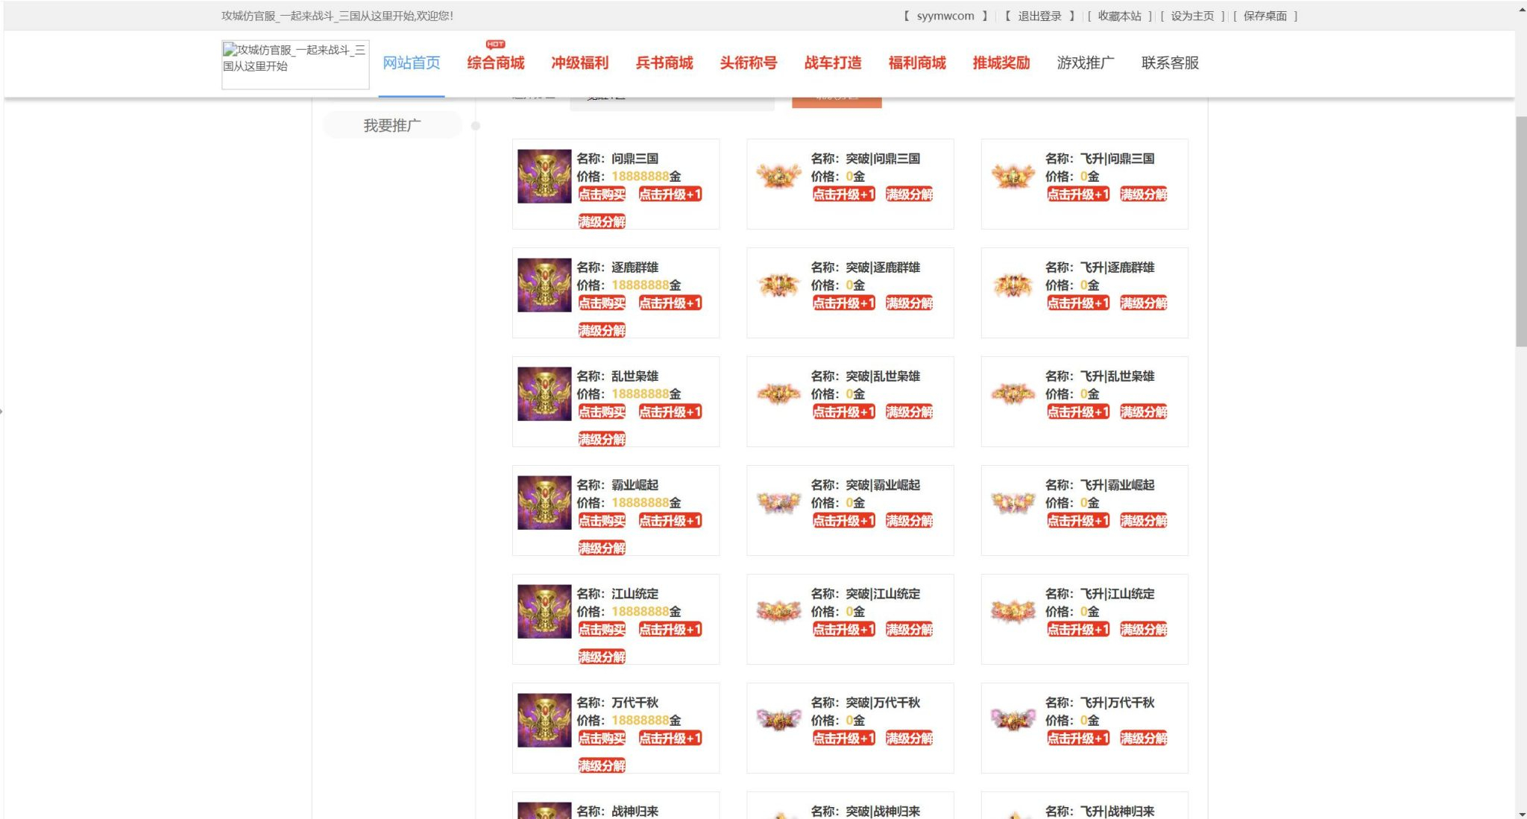Click the 收藏本站 link
Viewport: 1527px width, 819px height.
(x=1119, y=16)
